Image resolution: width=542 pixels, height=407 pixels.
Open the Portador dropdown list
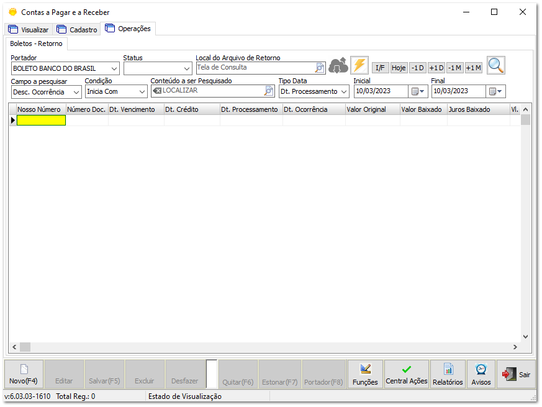coord(112,68)
